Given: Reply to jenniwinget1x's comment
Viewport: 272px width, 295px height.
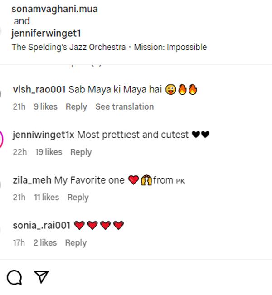Looking at the screenshot, I should [81, 152].
